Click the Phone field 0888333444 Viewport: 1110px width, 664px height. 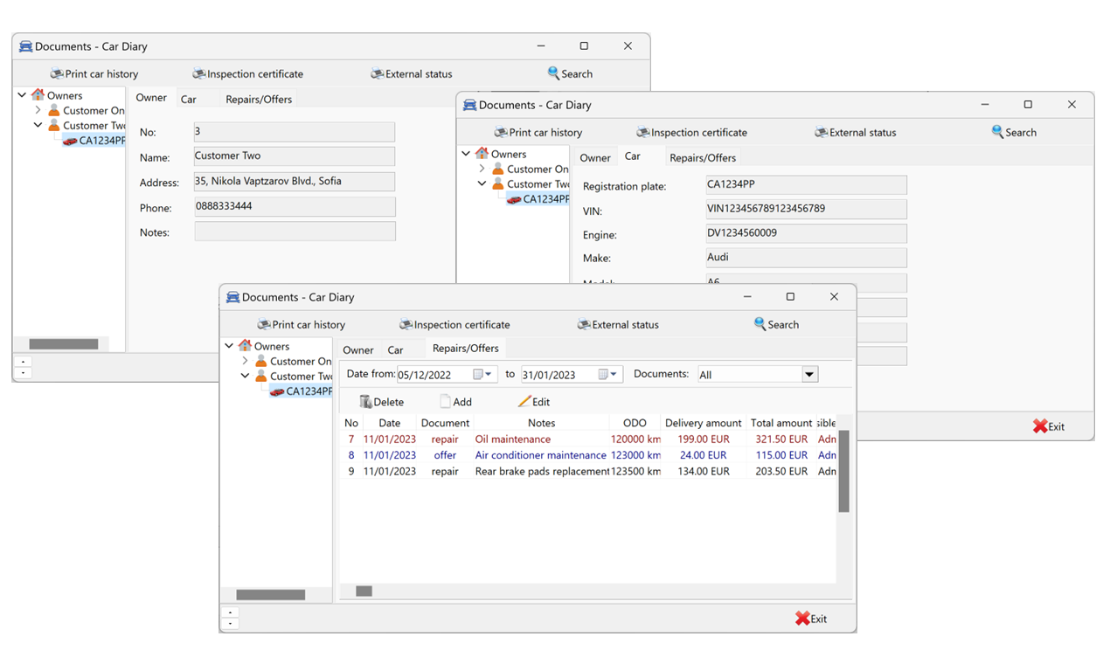pos(295,207)
